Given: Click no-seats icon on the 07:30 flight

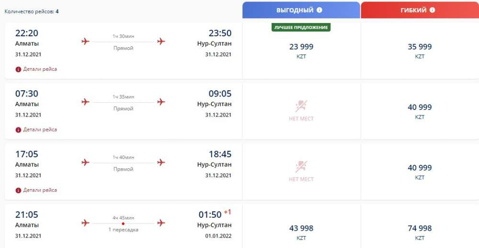Looking at the screenshot, I should 301,106.
